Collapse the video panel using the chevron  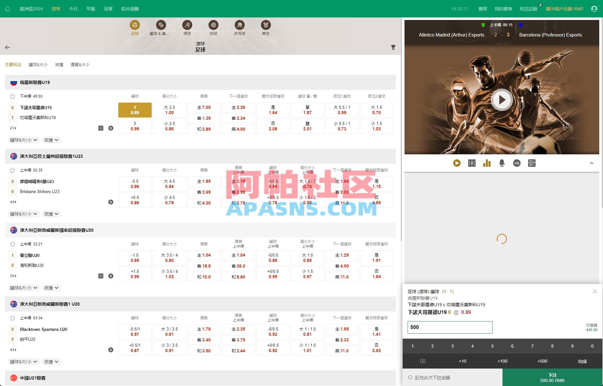click(x=591, y=163)
